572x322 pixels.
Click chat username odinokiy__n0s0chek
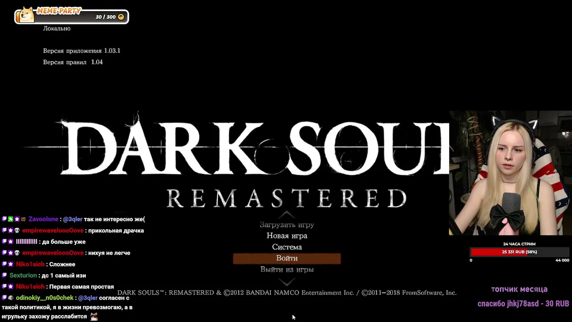[45, 298]
